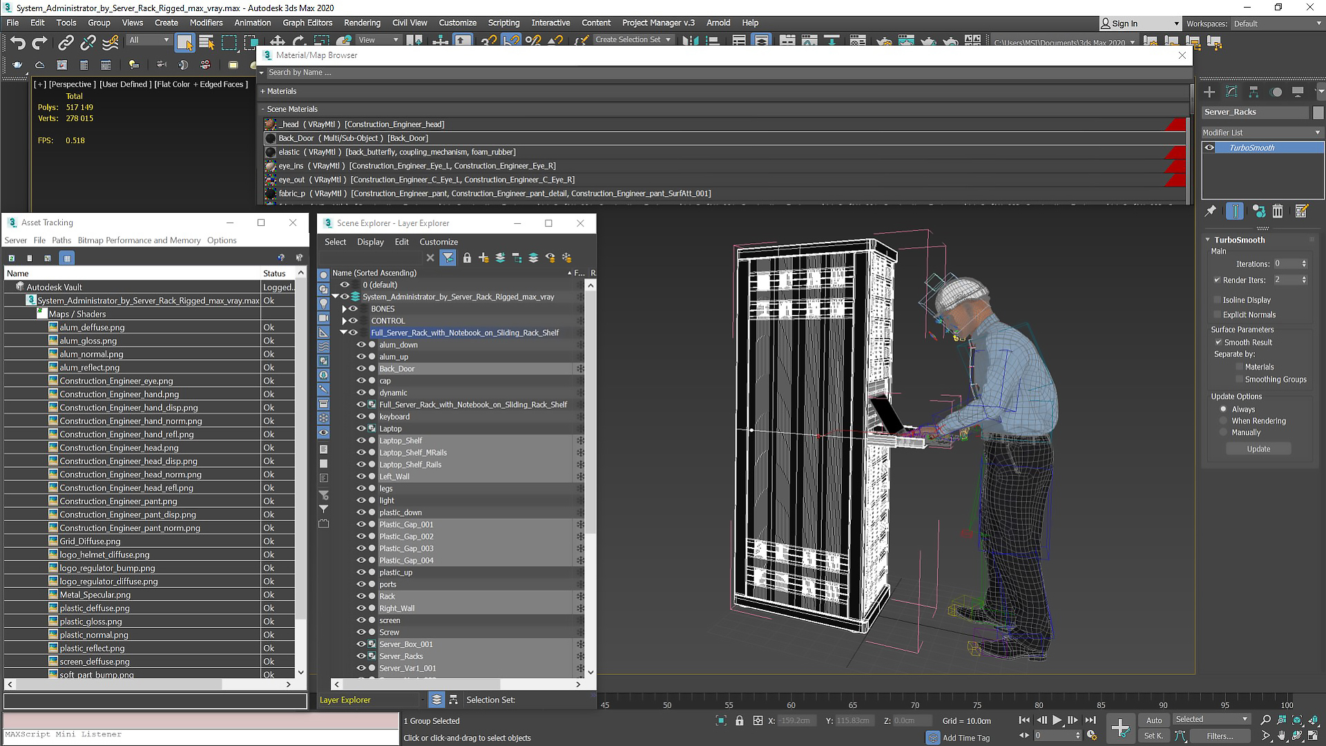Activate the Unlink Selection tool
Image resolution: width=1326 pixels, height=746 pixels.
(x=88, y=43)
